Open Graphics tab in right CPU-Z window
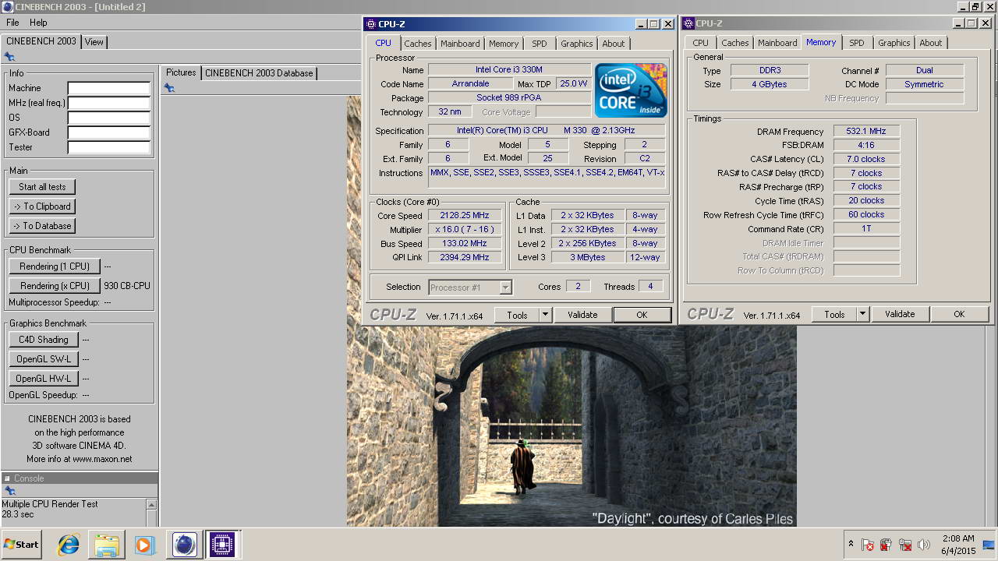Image resolution: width=998 pixels, height=561 pixels. click(x=894, y=43)
